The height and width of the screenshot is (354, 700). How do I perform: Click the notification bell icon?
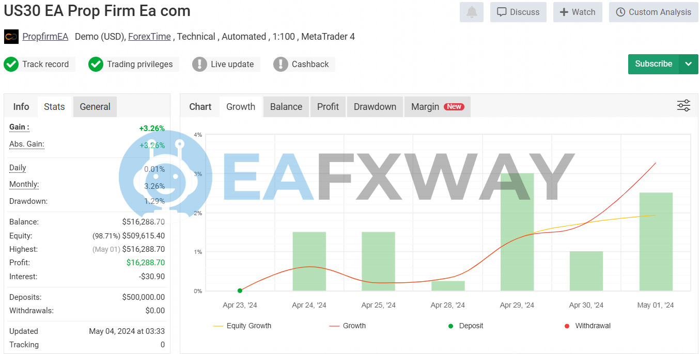click(472, 12)
